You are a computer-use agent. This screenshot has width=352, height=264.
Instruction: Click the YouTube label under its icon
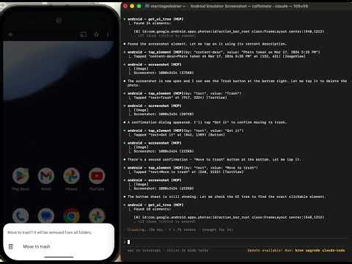tap(97, 189)
